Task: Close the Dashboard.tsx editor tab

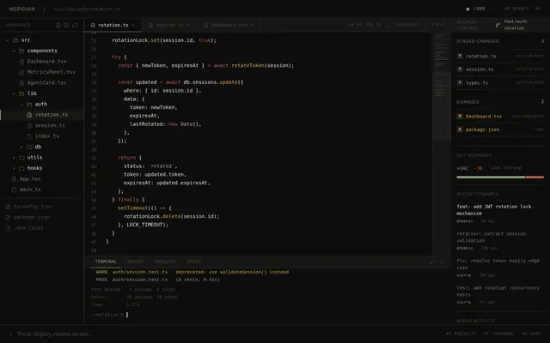Action: [x=252, y=25]
